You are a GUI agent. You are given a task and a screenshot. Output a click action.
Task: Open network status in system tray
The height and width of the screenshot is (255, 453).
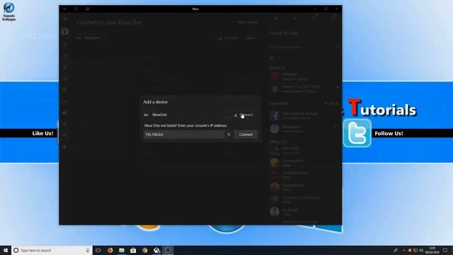[415, 250]
